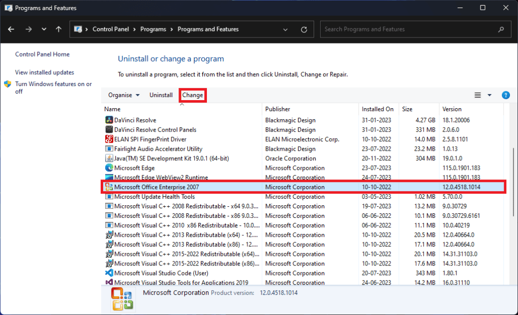Sort programs by the Name column header
Screen dimensions: 518x315
112,109
